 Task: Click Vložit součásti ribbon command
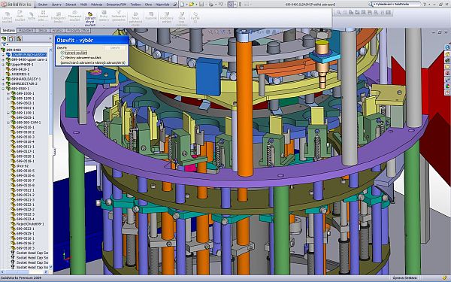click(20, 17)
